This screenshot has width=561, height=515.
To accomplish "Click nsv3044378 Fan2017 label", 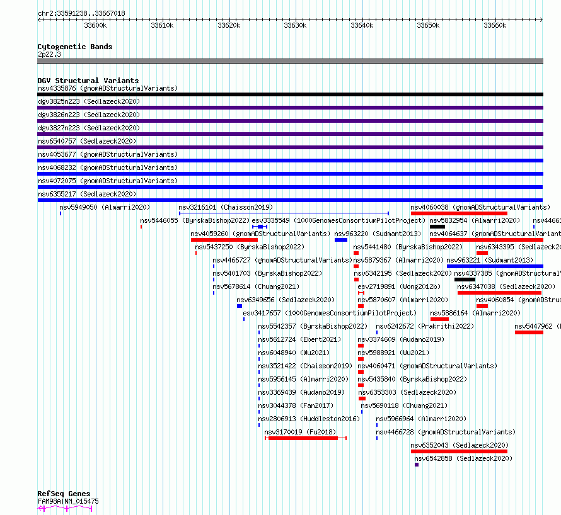I will [x=296, y=405].
